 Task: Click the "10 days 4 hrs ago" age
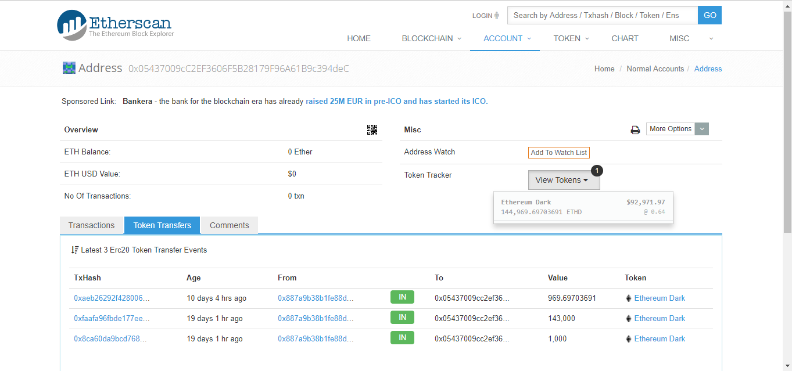pos(216,298)
